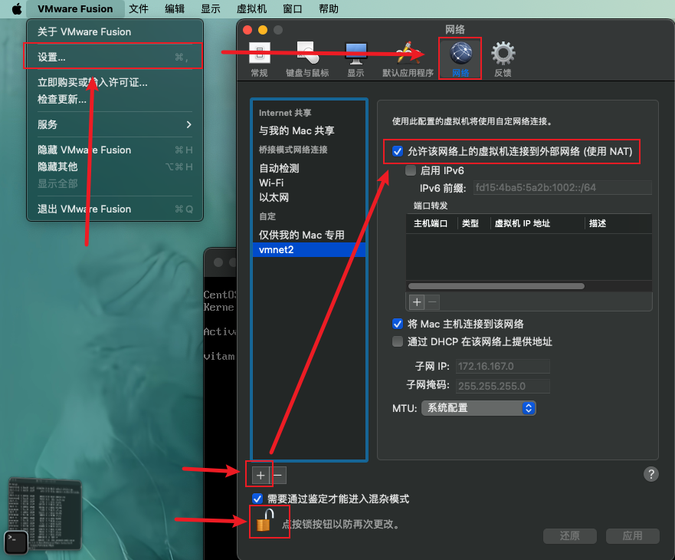This screenshot has width=675, height=560.
Task: Toggle 将 Mac 主机连接到该网络 checkbox
Action: click(398, 324)
